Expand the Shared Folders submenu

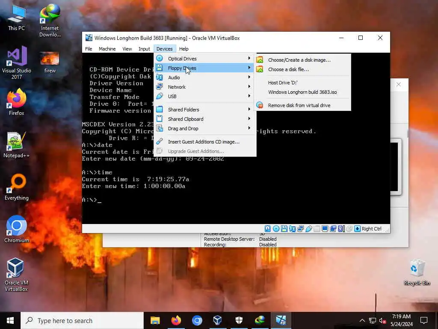[x=204, y=109]
